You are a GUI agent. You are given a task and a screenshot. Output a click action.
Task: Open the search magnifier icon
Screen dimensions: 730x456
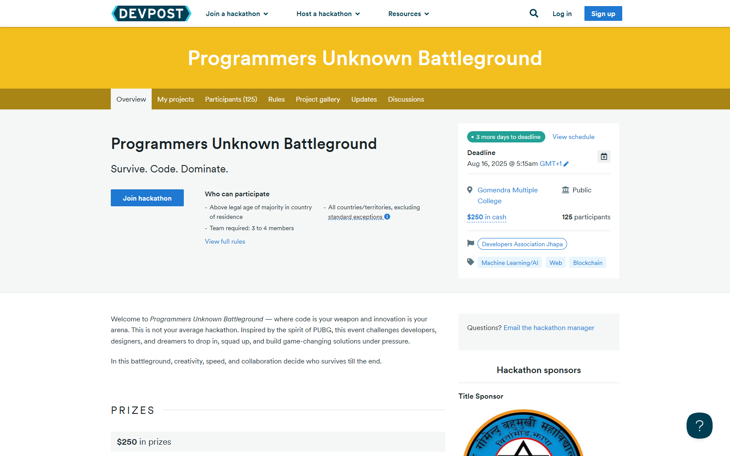pos(534,13)
